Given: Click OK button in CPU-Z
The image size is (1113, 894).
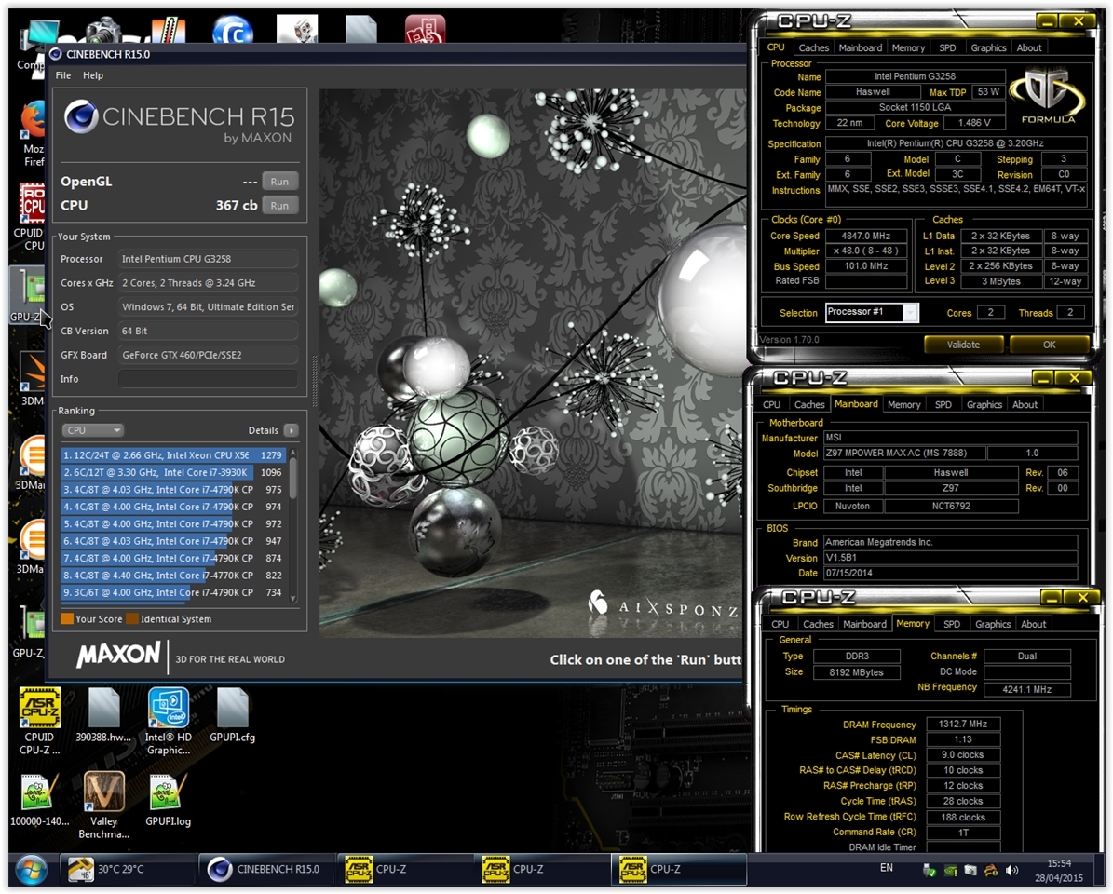Looking at the screenshot, I should 1049,345.
